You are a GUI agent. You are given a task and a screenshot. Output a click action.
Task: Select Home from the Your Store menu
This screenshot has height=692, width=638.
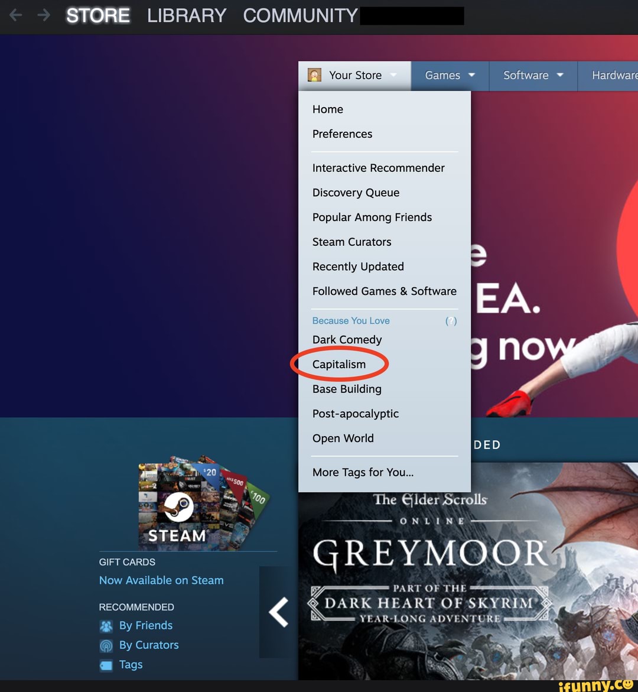click(x=328, y=109)
